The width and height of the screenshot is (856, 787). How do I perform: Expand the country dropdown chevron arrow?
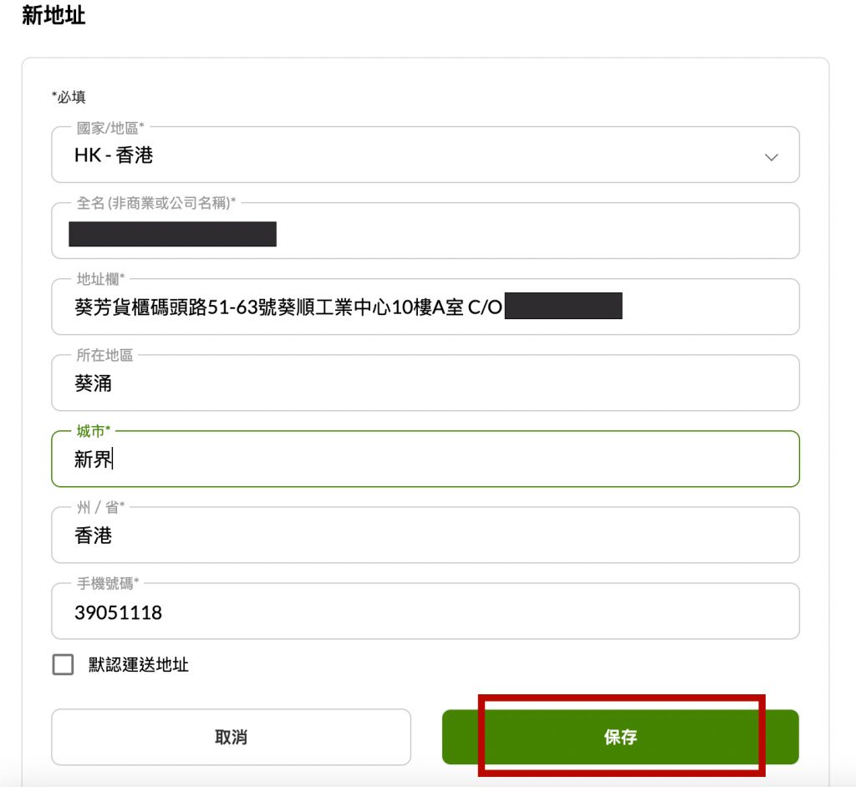(772, 157)
